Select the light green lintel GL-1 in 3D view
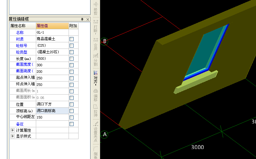256x159 pixels. [196, 83]
